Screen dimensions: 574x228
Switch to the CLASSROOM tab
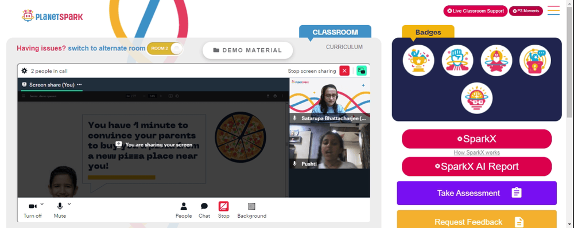(x=335, y=32)
